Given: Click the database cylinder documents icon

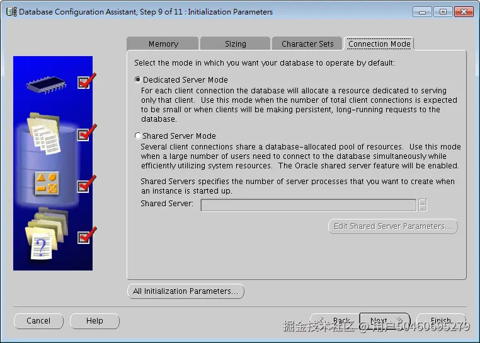Looking at the screenshot, I should click(x=44, y=134).
